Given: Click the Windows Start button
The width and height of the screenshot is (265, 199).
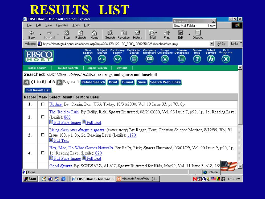Looking at the screenshot, I should coord(30,179).
